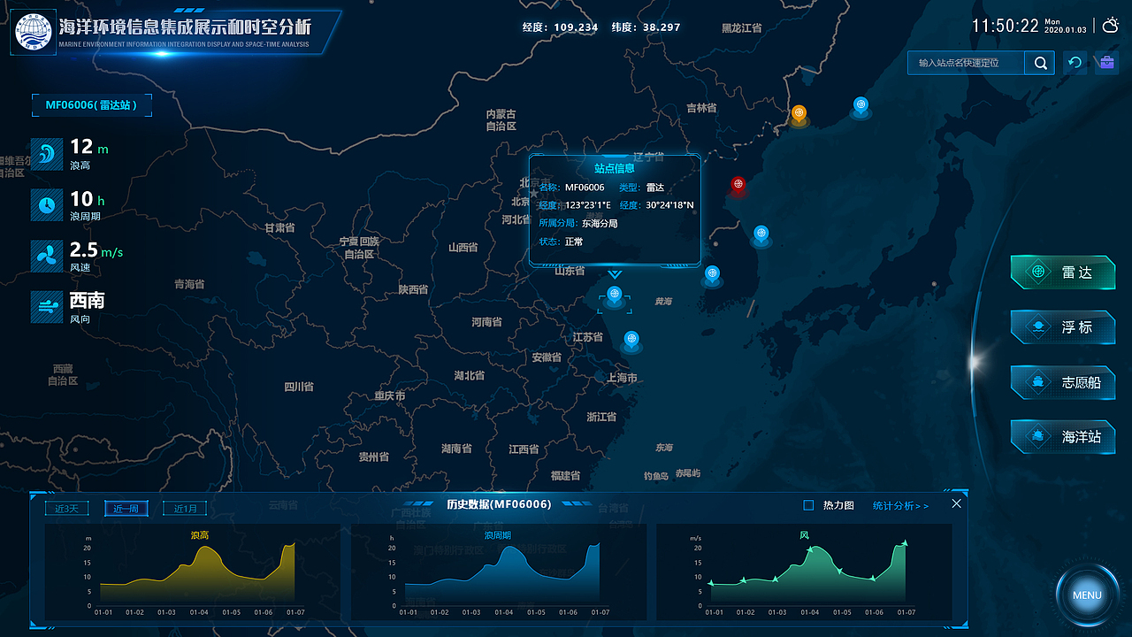Click the wind direction icon

coord(46,307)
